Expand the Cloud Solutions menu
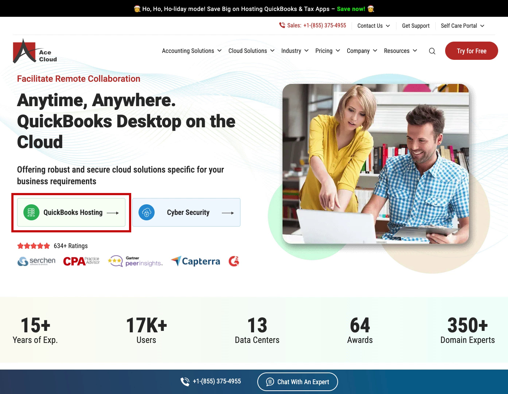The height and width of the screenshot is (394, 508). [251, 51]
